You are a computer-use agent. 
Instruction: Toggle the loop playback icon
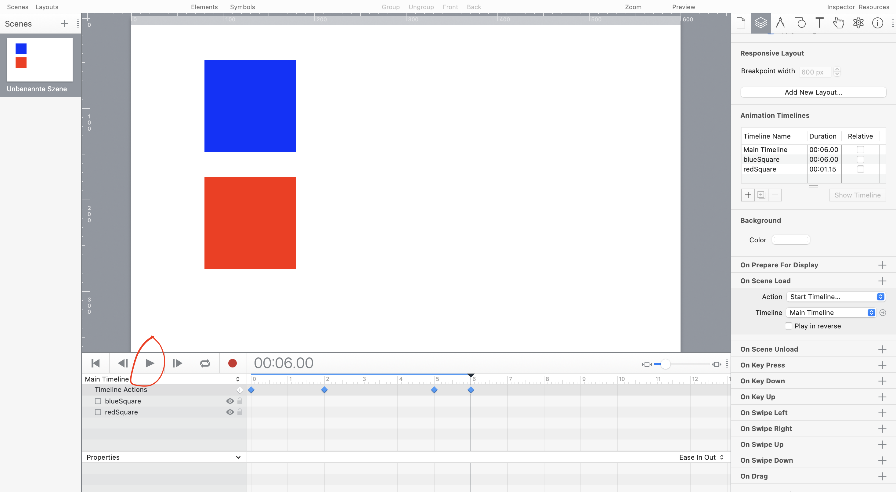tap(205, 363)
